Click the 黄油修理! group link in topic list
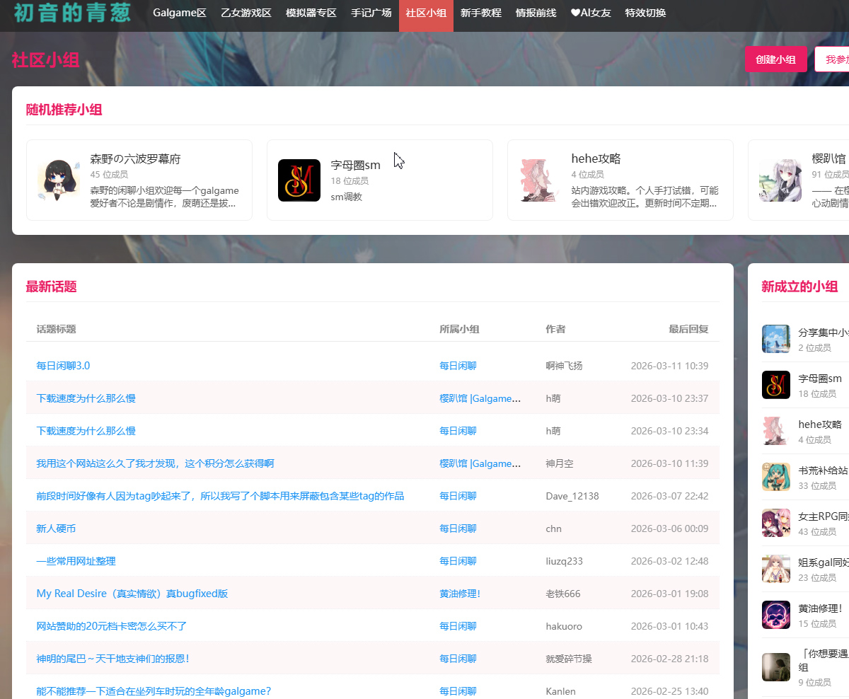This screenshot has width=849, height=699. tap(458, 593)
